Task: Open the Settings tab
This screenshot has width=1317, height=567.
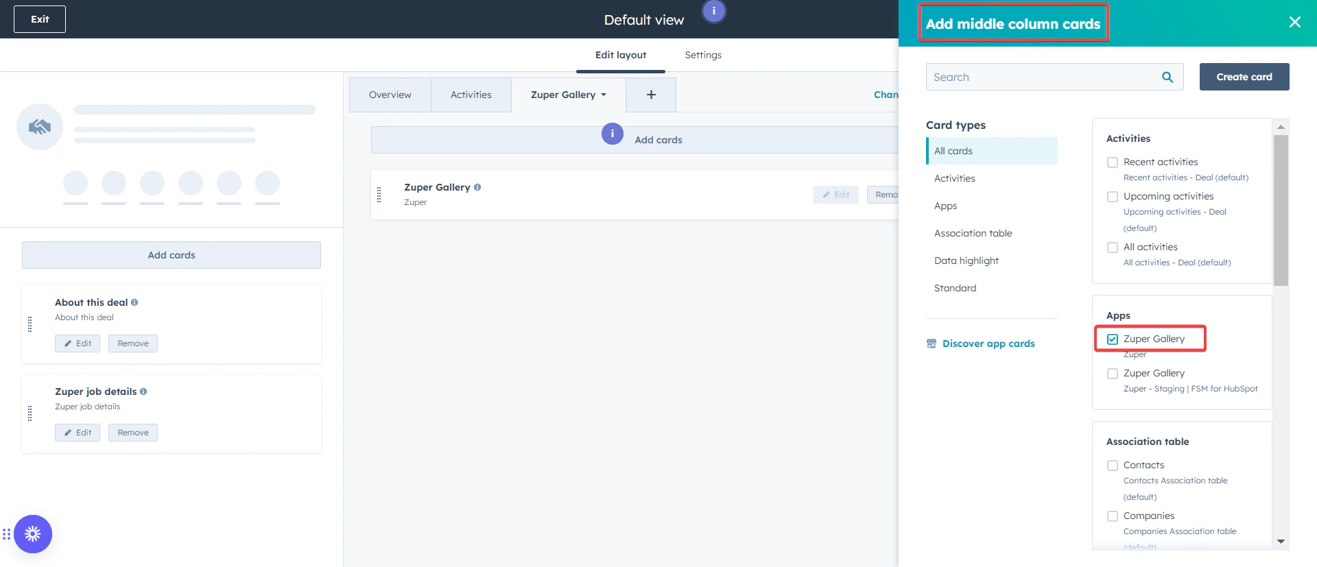Action: point(703,55)
